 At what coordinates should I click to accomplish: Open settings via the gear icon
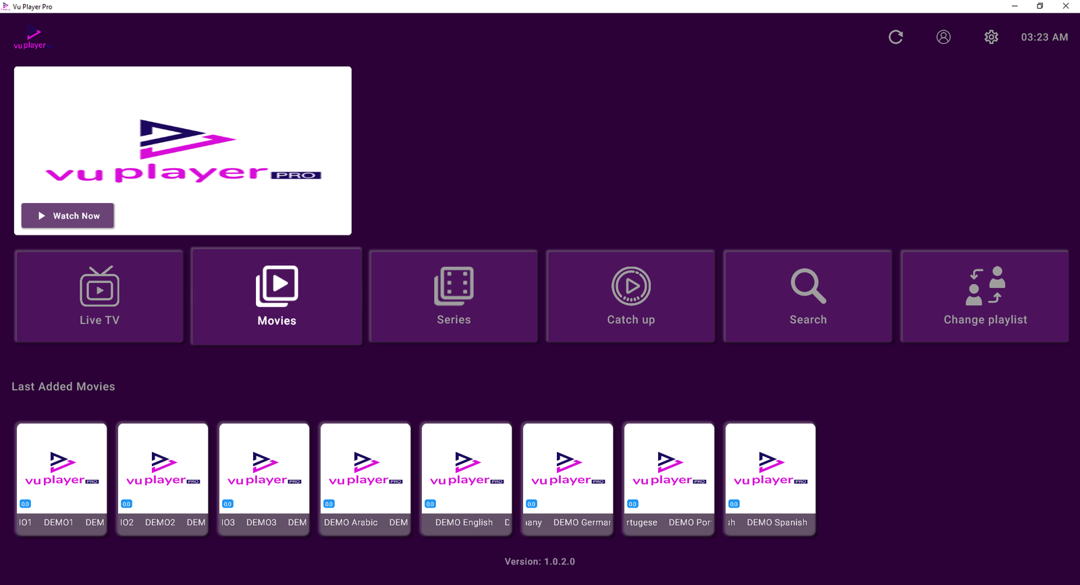pyautogui.click(x=991, y=37)
